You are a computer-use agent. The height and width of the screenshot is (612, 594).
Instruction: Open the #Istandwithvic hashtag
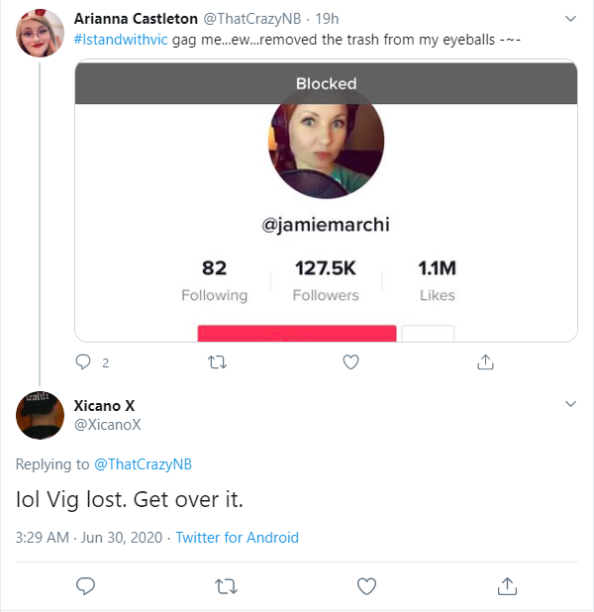click(x=121, y=40)
